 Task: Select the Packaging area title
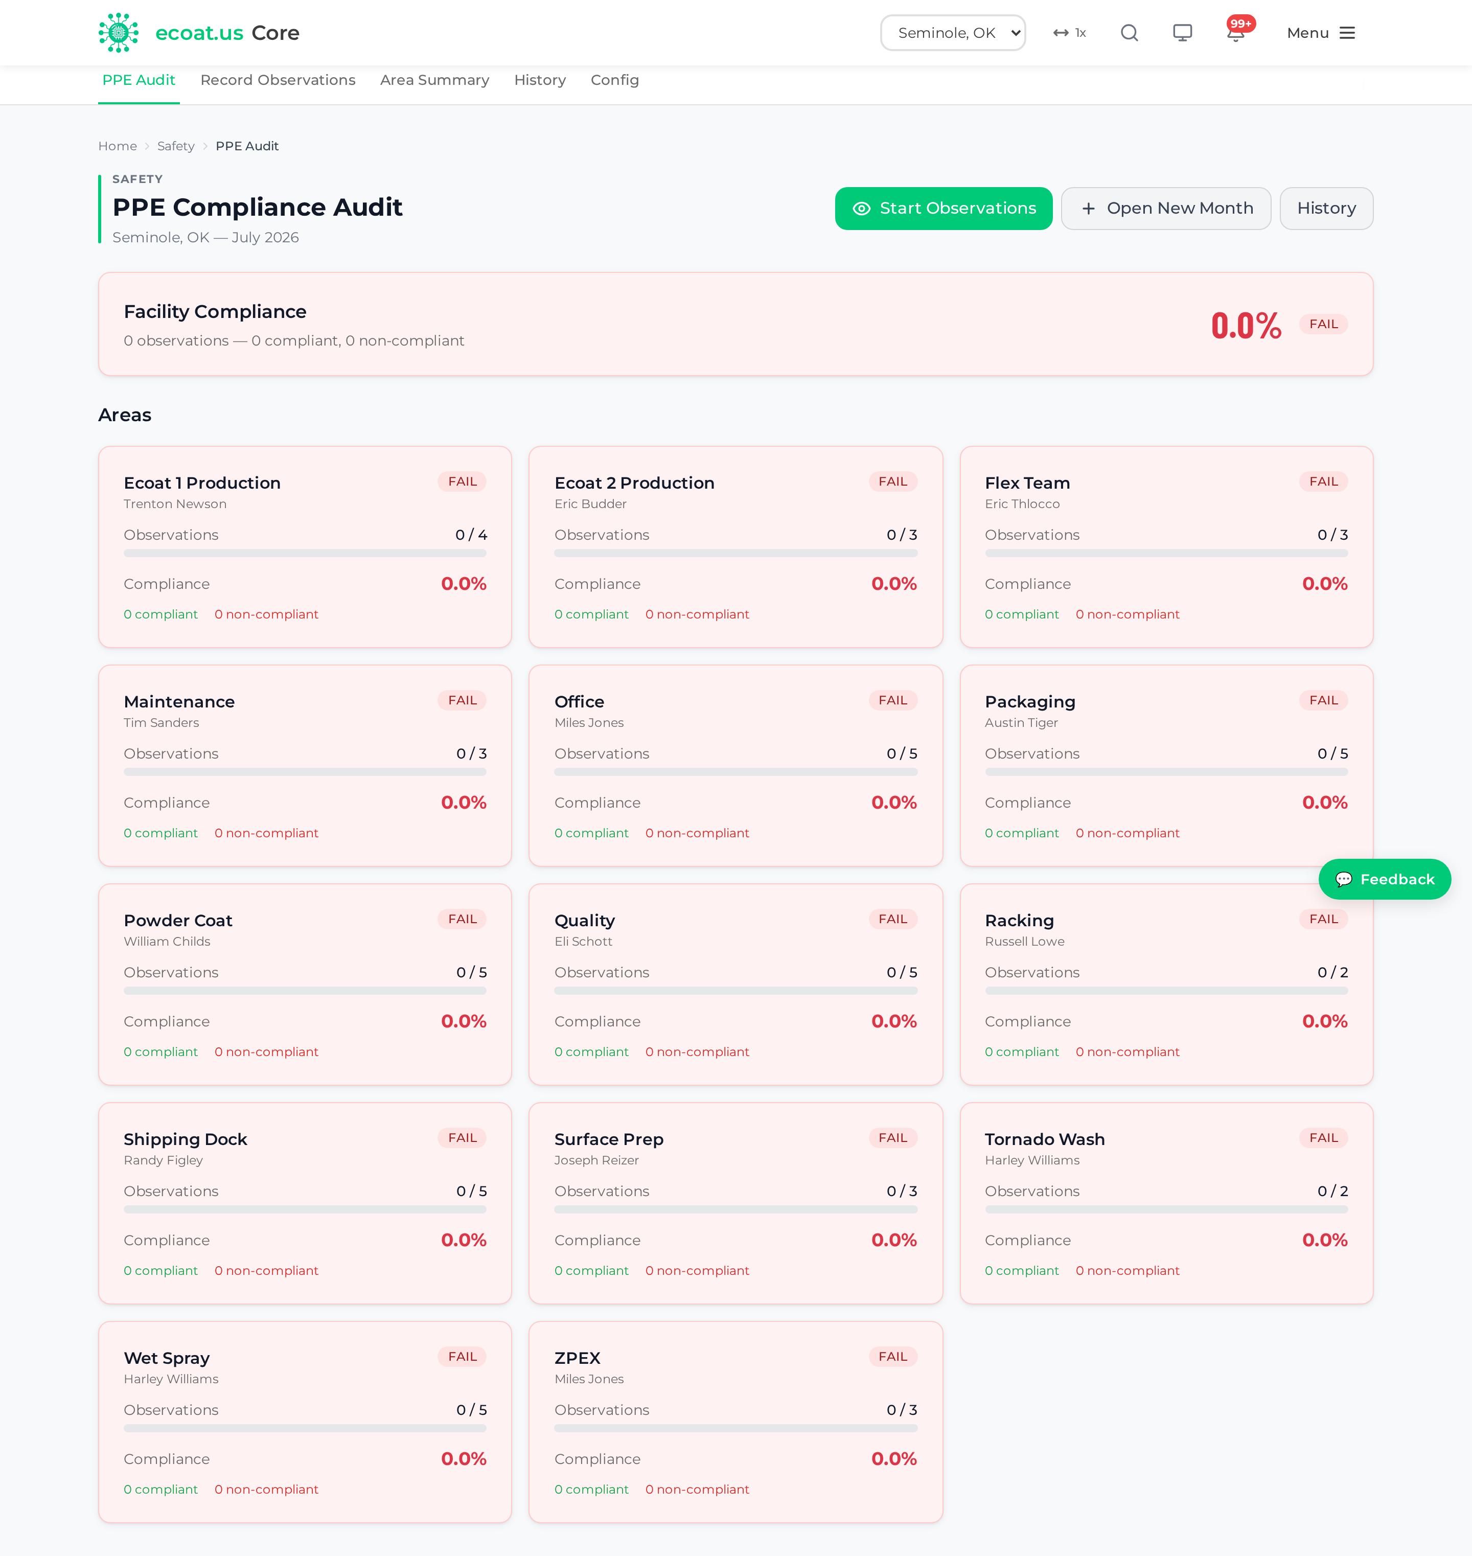[x=1029, y=702]
